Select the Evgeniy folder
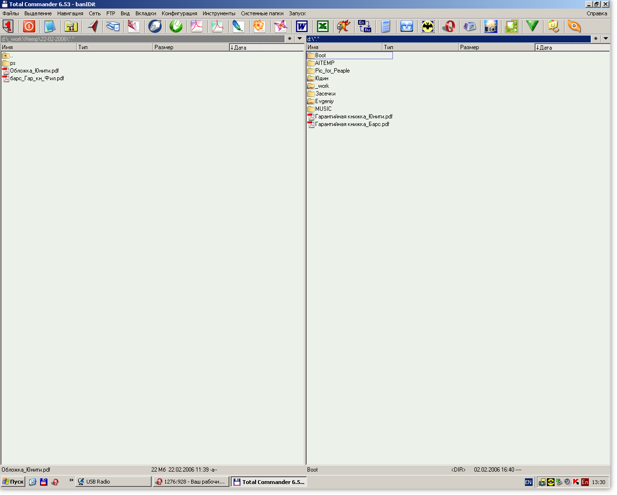Viewport: 617px width, 495px height. click(320, 101)
